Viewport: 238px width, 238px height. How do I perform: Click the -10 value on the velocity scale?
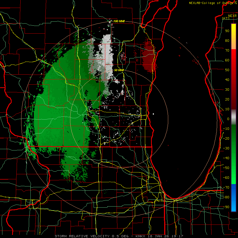(x=226, y=129)
